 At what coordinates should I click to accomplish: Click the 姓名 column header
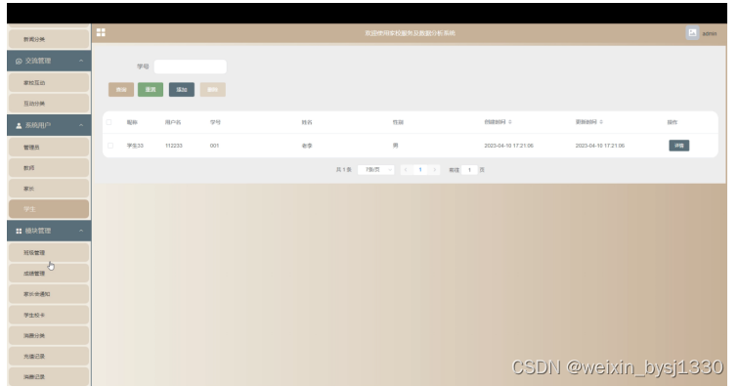pyautogui.click(x=307, y=122)
